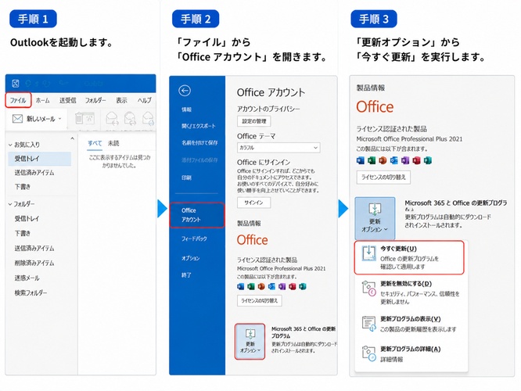Select 名前を付けて保存 in backstage menu
The width and height of the screenshot is (521, 391).
[x=199, y=142]
